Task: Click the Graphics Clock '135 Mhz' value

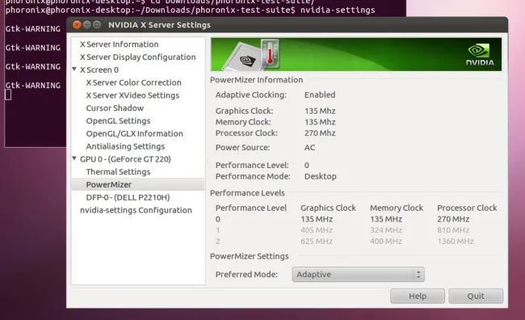Action: pyautogui.click(x=320, y=111)
